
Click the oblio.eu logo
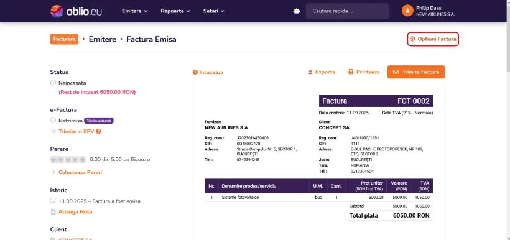pyautogui.click(x=76, y=11)
